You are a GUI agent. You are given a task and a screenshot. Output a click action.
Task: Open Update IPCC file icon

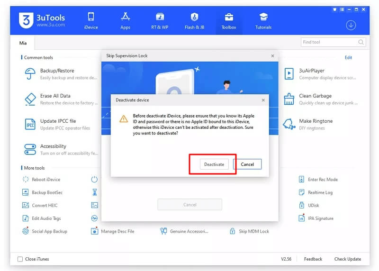pos(30,124)
